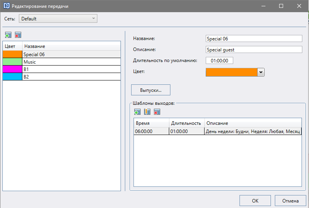Image resolution: width=309 pixels, height=208 pixels.
Task: Confirm with the OK button
Action: (255, 201)
